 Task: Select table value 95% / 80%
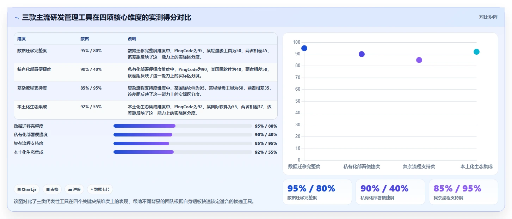point(91,51)
